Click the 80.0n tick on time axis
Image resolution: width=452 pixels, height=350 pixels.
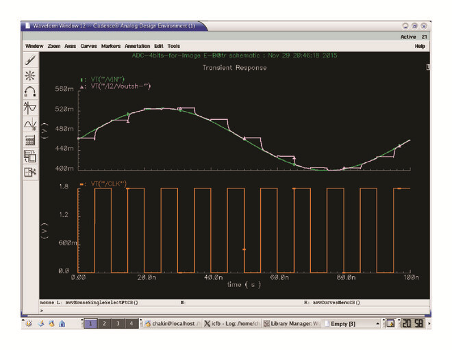(346, 277)
